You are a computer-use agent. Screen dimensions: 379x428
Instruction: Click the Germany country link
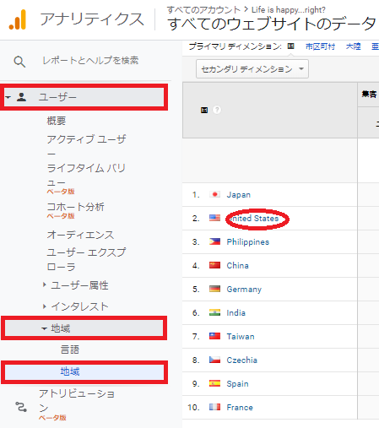244,290
